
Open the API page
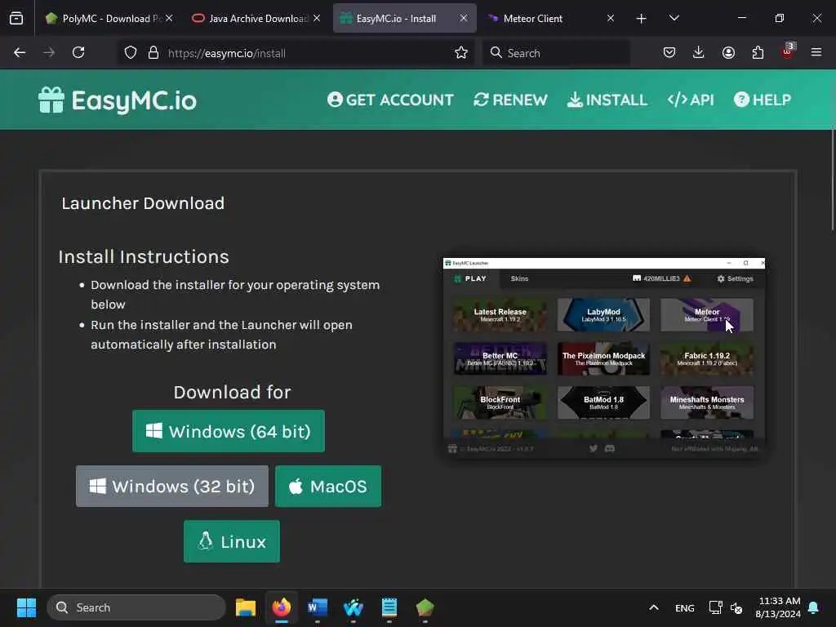pos(691,100)
